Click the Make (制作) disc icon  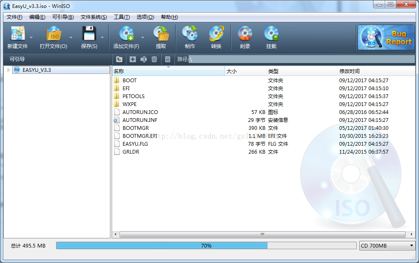click(190, 33)
